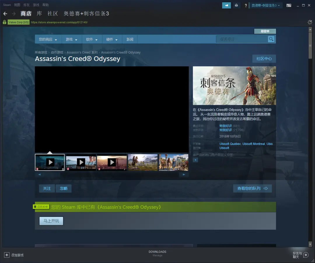This screenshot has width=315, height=263.
Task: Click the 所有游戏 breadcrumb link
Action: (x=41, y=52)
